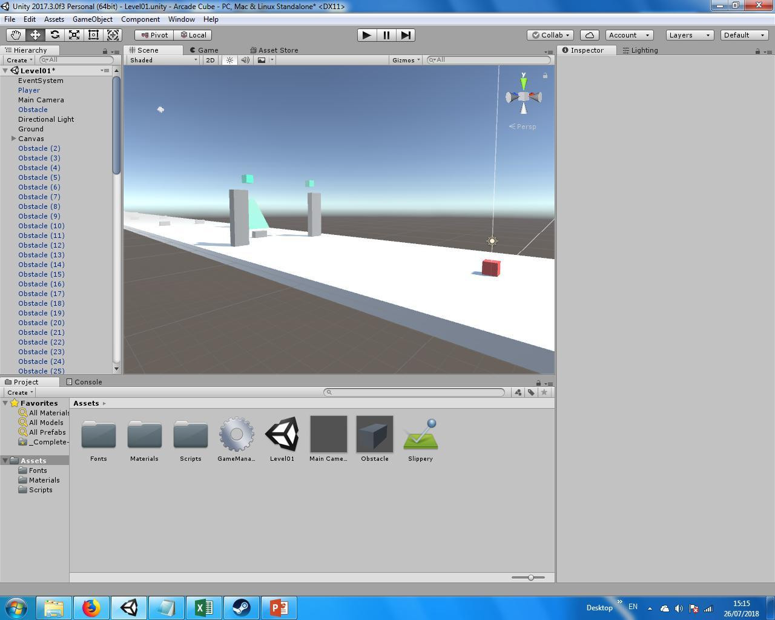This screenshot has width=775, height=620.
Task: Open the Gizmos dropdown
Action: (x=406, y=60)
